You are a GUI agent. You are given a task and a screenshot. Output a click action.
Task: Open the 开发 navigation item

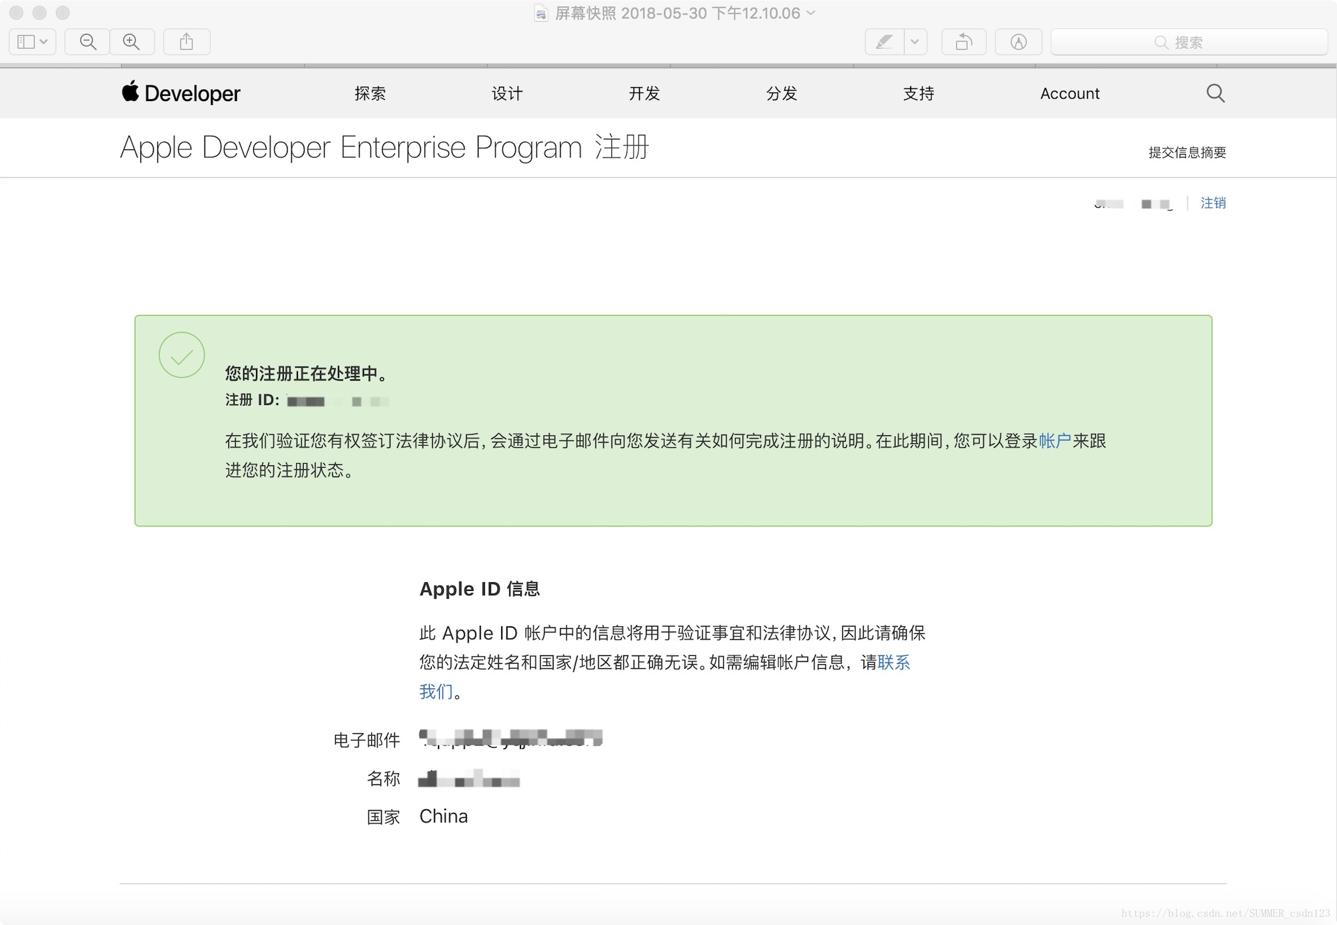coord(644,94)
